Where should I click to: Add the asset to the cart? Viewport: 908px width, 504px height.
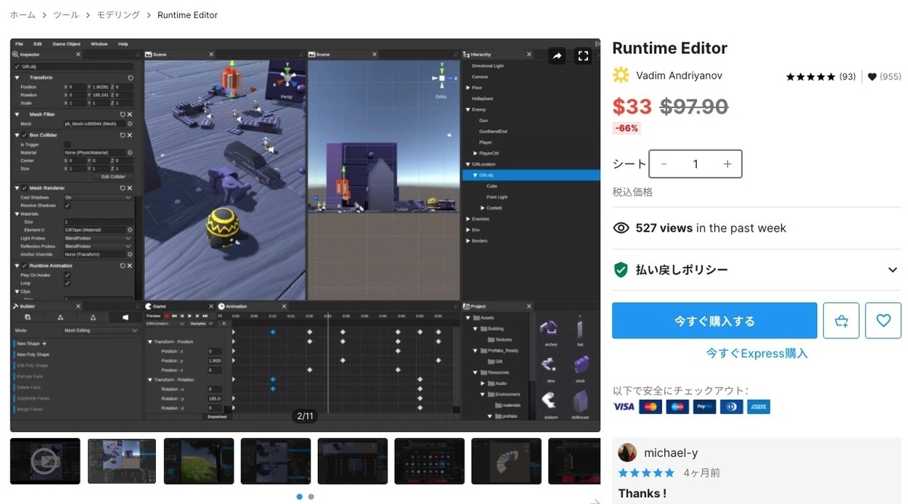[x=841, y=321]
